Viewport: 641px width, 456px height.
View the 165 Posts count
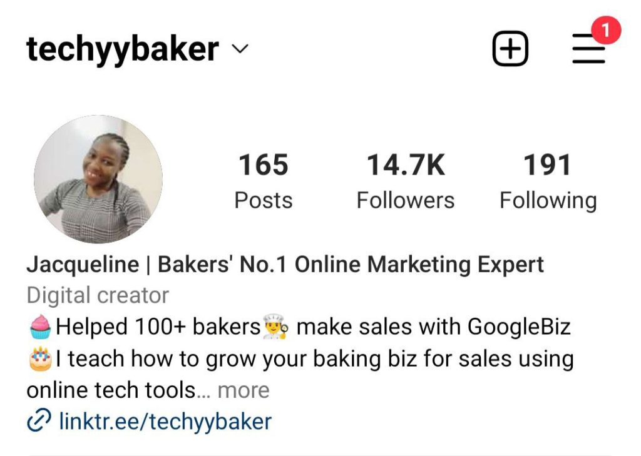click(264, 181)
